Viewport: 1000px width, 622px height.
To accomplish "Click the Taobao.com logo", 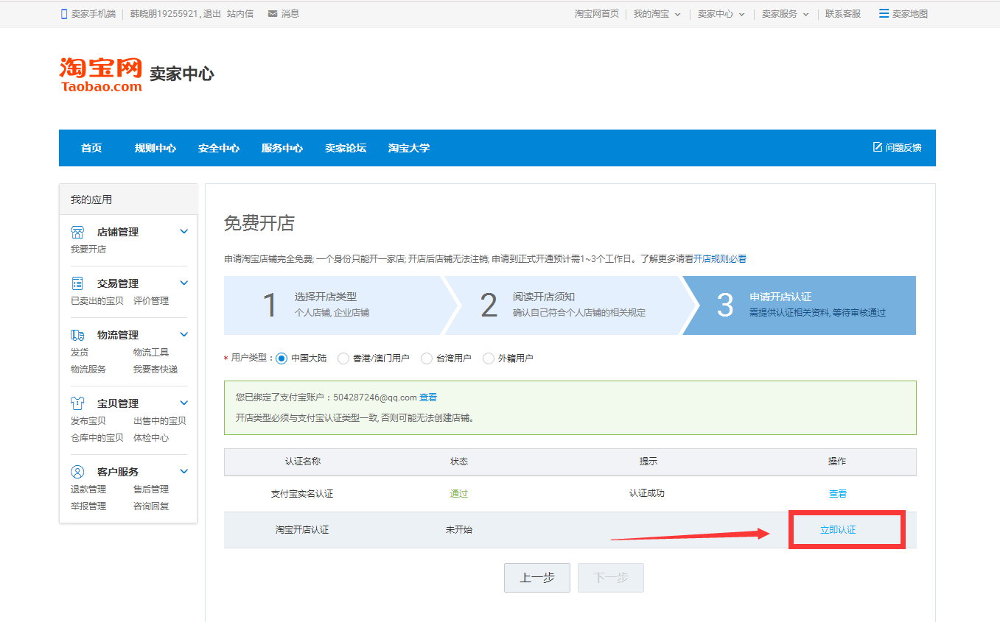I will 101,75.
